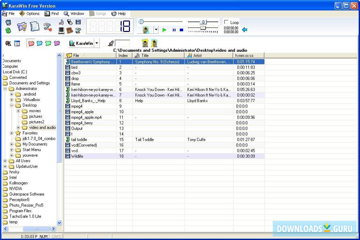
Task: Open the dropdown arrow beside the jukebox button
Action: pos(156,30)
